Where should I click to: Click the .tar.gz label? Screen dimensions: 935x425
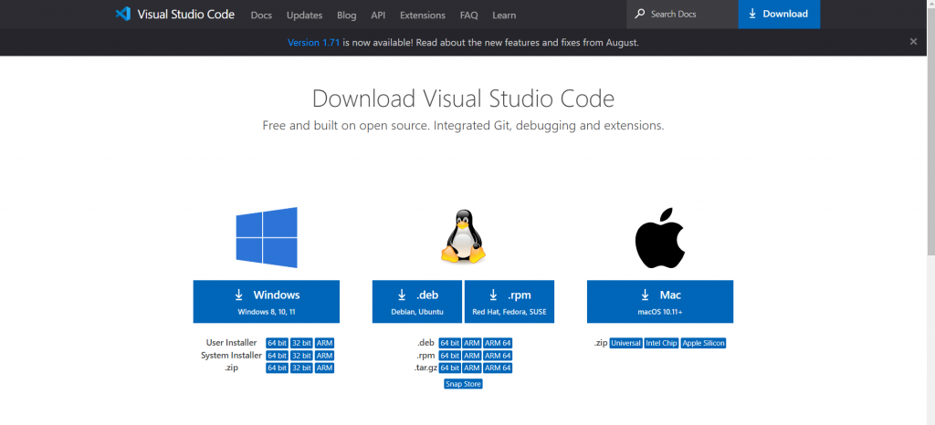(425, 368)
